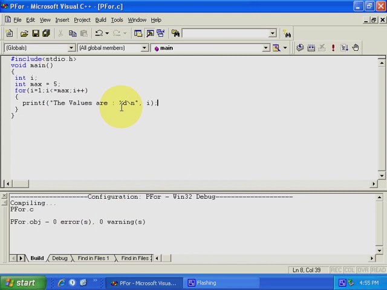Click the Stop Build icon

coord(322,48)
